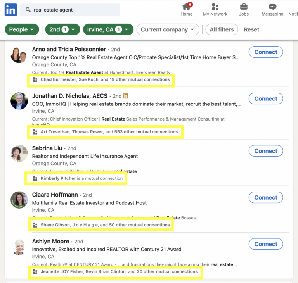The image size is (298, 283).
Task: Open the My Network nav icon
Action: pyautogui.click(x=215, y=7)
